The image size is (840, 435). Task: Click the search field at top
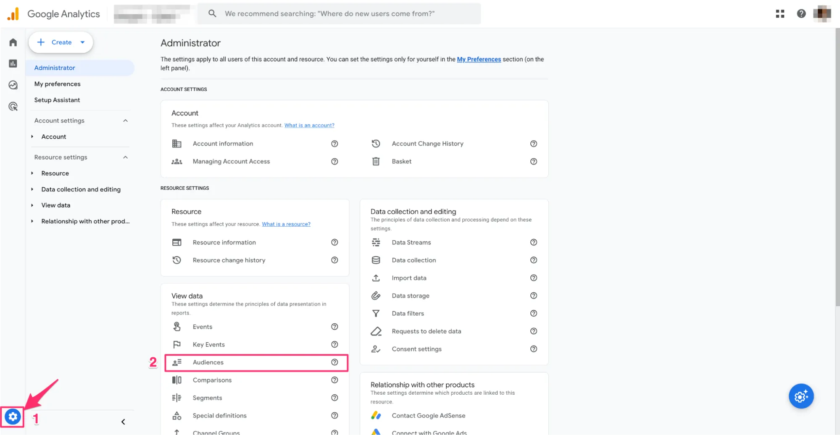click(339, 14)
